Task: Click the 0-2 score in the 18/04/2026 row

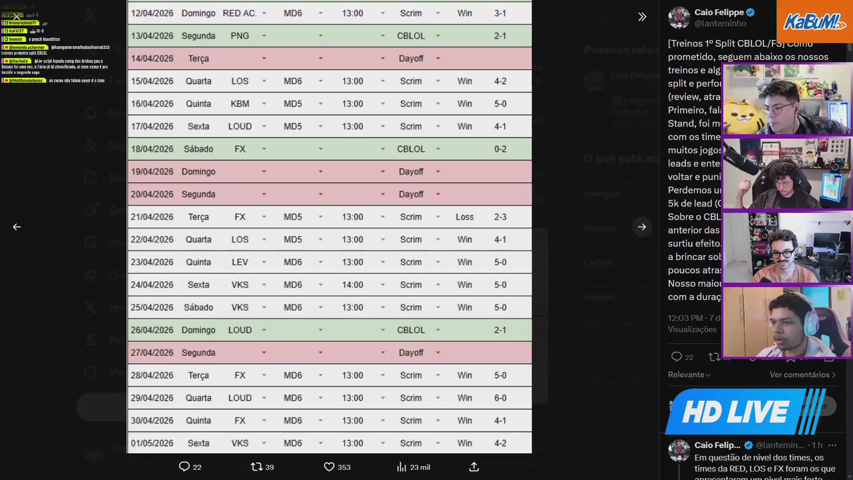Action: point(500,149)
